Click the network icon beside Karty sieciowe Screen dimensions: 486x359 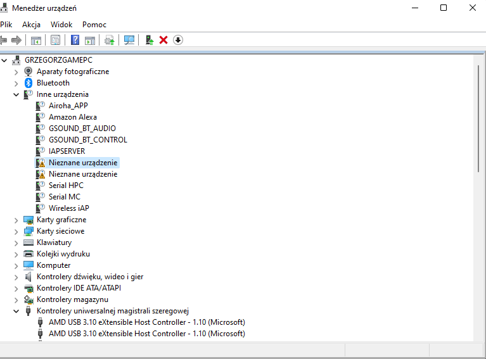pos(29,231)
